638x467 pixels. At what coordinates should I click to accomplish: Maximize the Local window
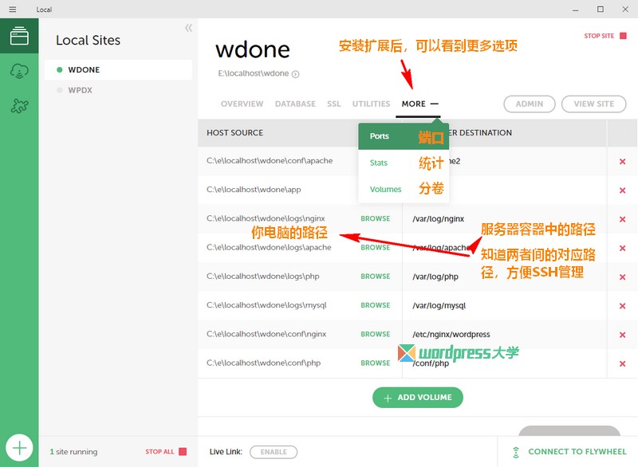coord(601,9)
